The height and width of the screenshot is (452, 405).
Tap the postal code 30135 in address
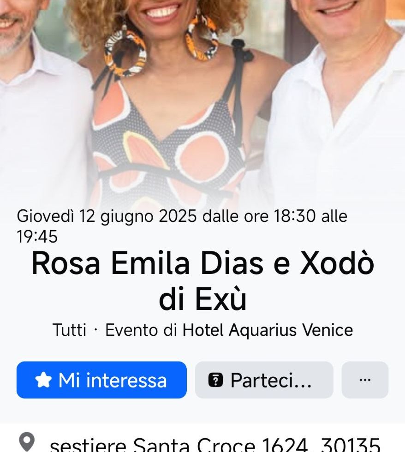[x=350, y=444]
